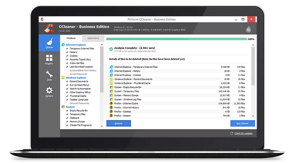Click the results pane scrollbar thumb
Image resolution: width=290 pixels, height=163 pixels.
click(253, 66)
